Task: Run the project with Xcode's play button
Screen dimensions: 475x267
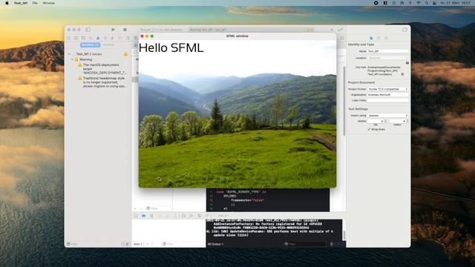Action: pos(113,30)
